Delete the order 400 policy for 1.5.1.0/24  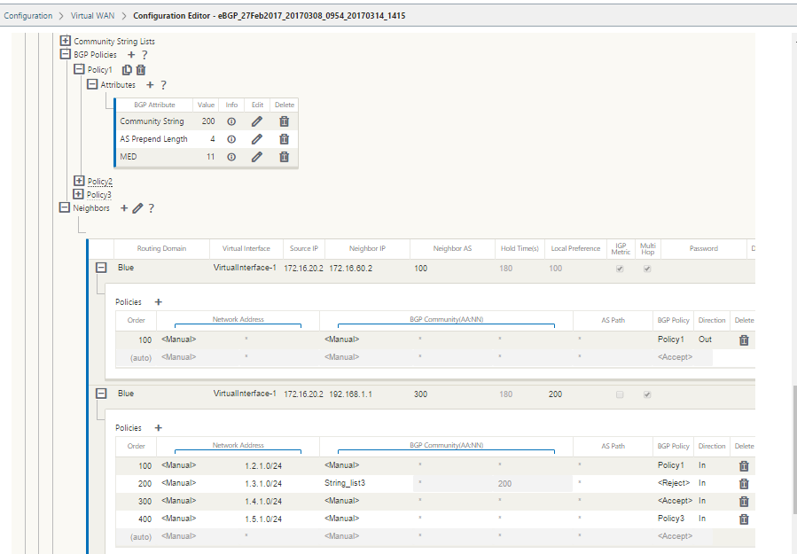(744, 519)
